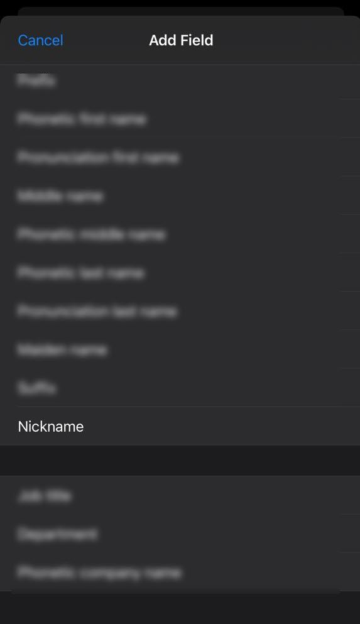Tap the Phonetic company name row

pyautogui.click(x=180, y=572)
